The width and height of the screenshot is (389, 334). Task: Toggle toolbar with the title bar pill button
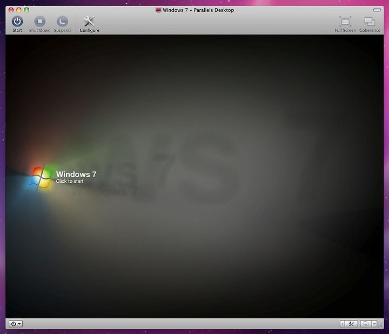coord(377,10)
